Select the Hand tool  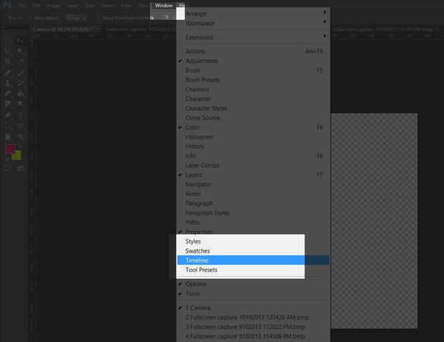(x=8, y=137)
